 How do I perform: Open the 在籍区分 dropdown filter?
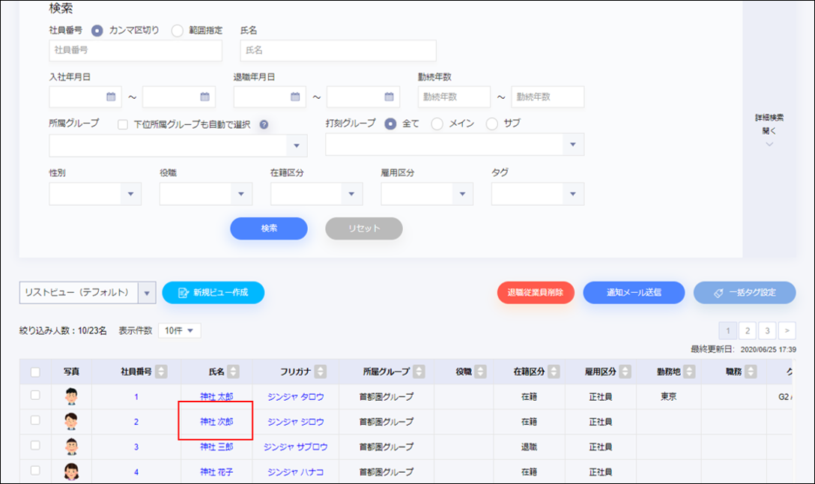point(352,194)
